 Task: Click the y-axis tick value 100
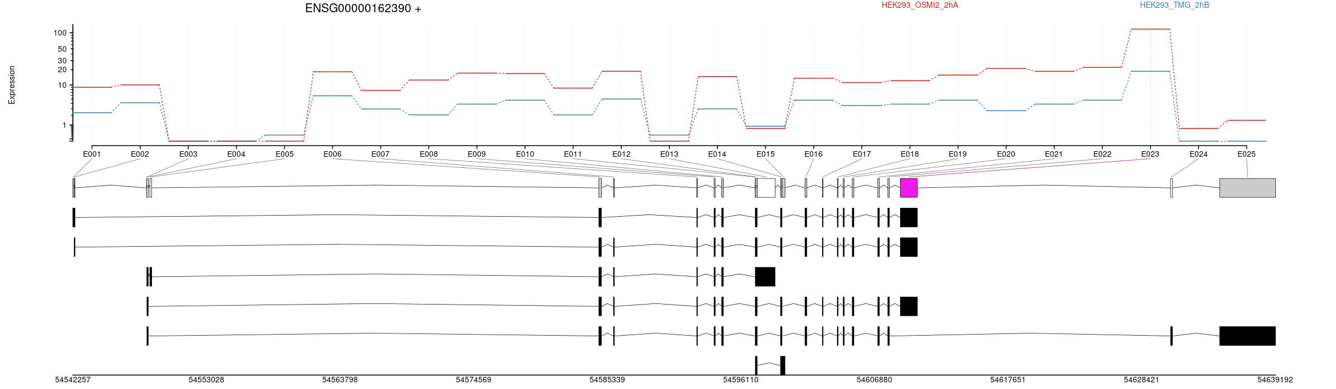pyautogui.click(x=60, y=33)
